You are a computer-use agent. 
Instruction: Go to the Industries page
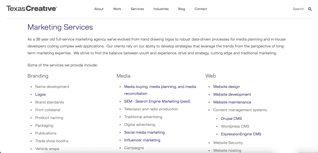161,9
